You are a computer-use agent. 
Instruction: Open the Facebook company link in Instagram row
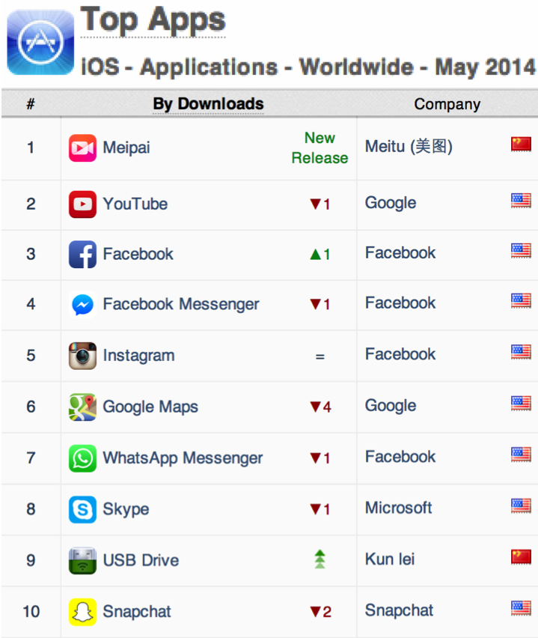400,354
